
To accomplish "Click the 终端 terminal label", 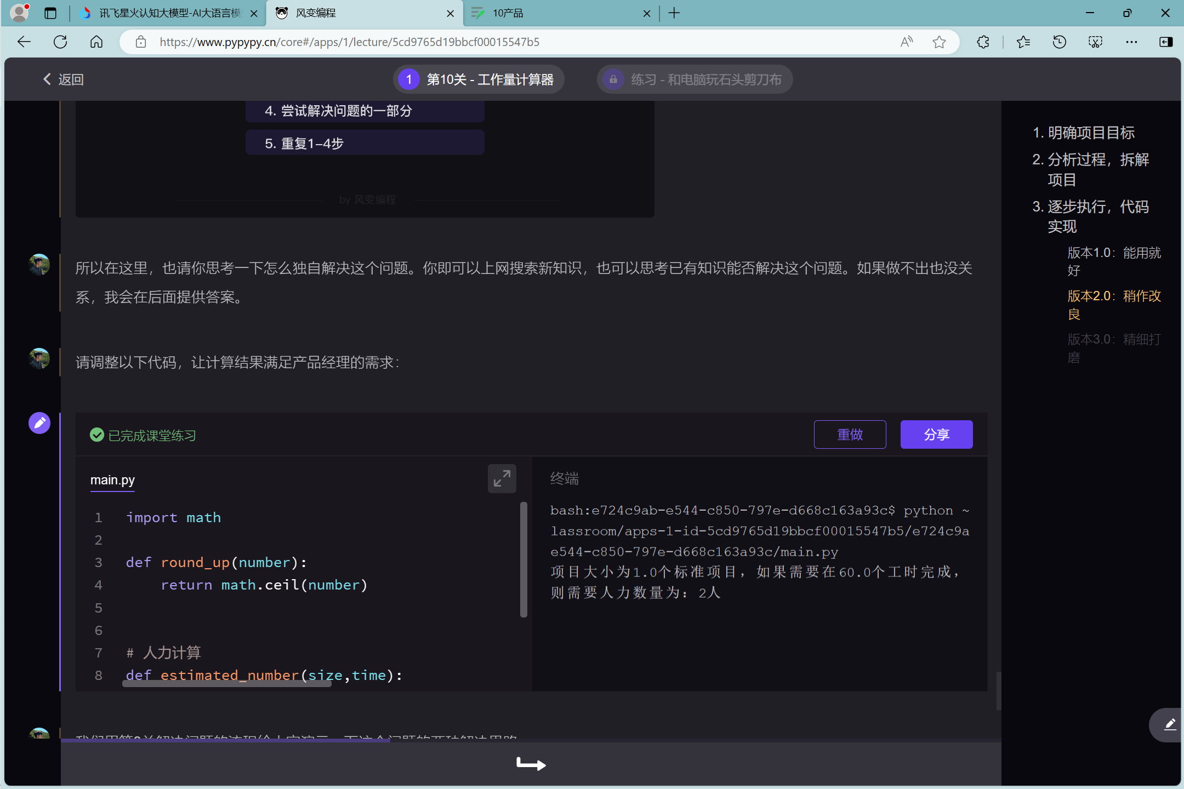I will pos(564,479).
